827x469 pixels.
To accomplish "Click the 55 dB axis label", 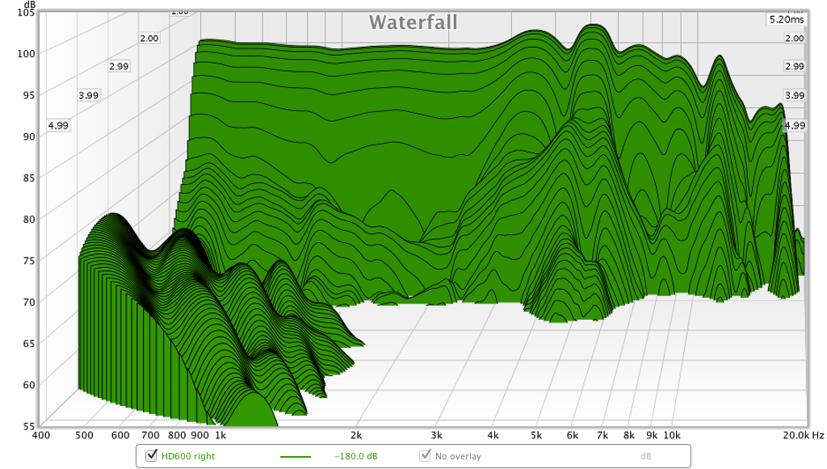I will point(28,425).
